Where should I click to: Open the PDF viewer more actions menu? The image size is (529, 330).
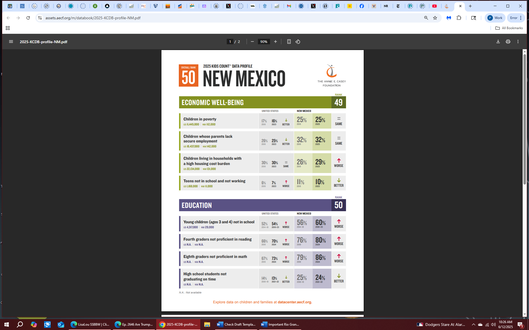[x=518, y=42]
